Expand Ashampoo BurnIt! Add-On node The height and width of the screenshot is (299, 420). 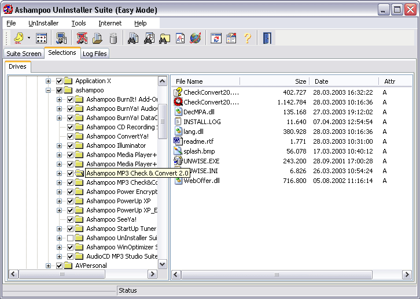[x=59, y=100]
